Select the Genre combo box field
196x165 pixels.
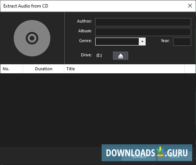coord(120,41)
